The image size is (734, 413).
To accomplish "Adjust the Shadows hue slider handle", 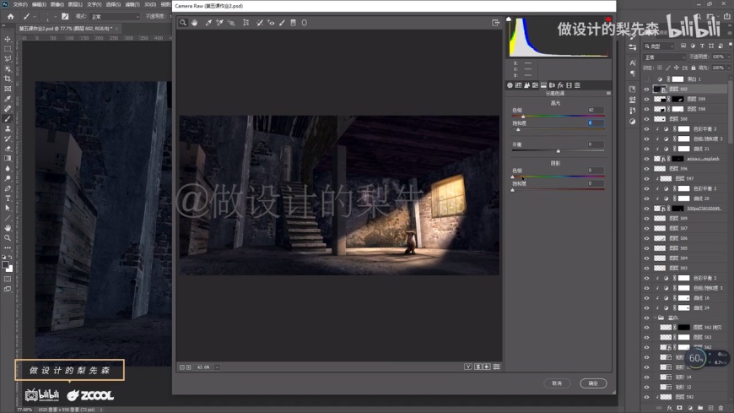I will 513,177.
